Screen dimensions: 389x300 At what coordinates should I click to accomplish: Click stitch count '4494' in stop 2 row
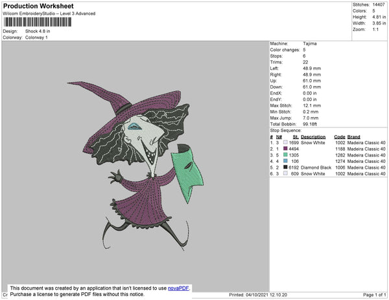click(x=294, y=149)
